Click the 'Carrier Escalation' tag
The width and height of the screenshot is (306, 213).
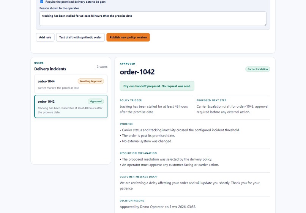pos(258,69)
